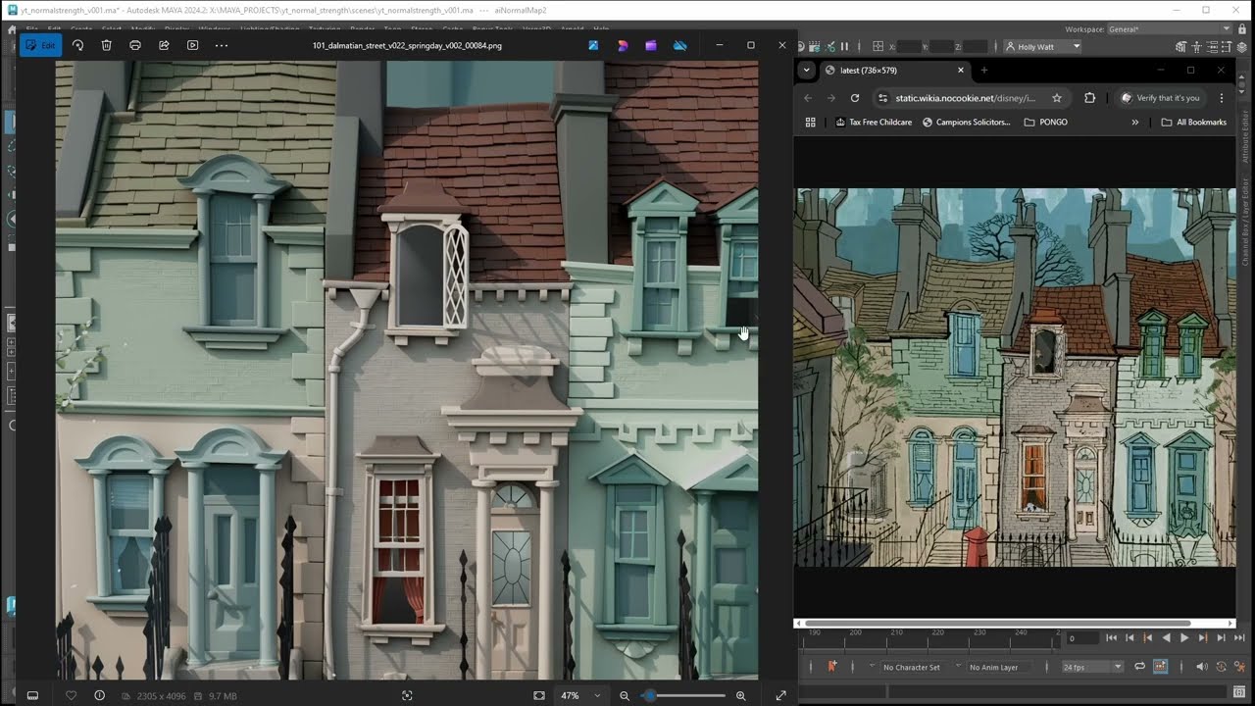The height and width of the screenshot is (706, 1255).
Task: Open Maya Workspace General dropdown
Action: coord(1171,29)
